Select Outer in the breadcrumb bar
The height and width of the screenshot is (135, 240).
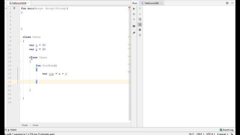click(25, 125)
